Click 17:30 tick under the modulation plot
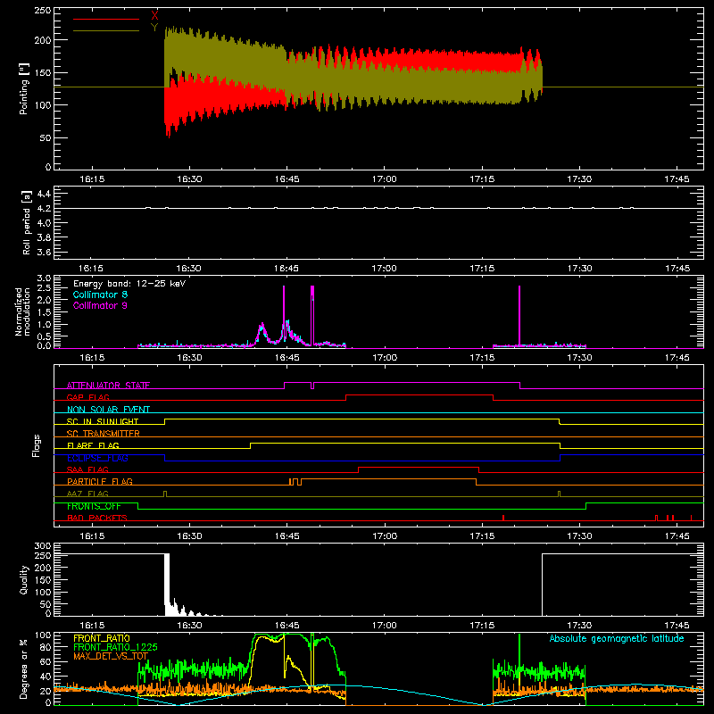 [579, 358]
